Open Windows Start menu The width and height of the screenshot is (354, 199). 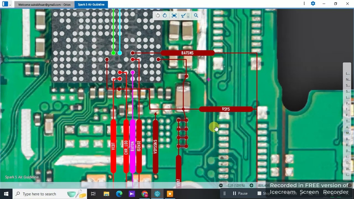[x=6, y=194]
